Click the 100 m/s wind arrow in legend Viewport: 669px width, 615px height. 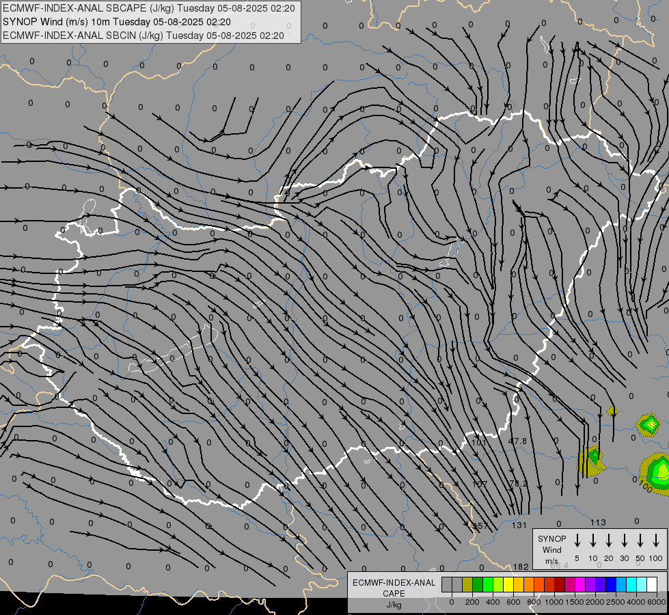coord(656,541)
